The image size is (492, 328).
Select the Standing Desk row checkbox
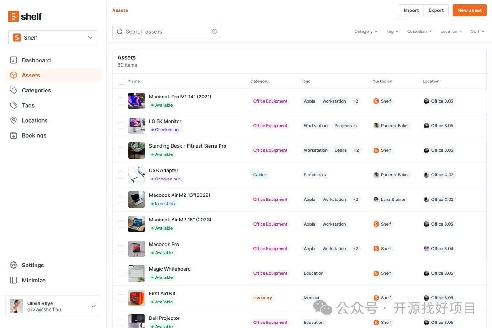[x=121, y=150]
